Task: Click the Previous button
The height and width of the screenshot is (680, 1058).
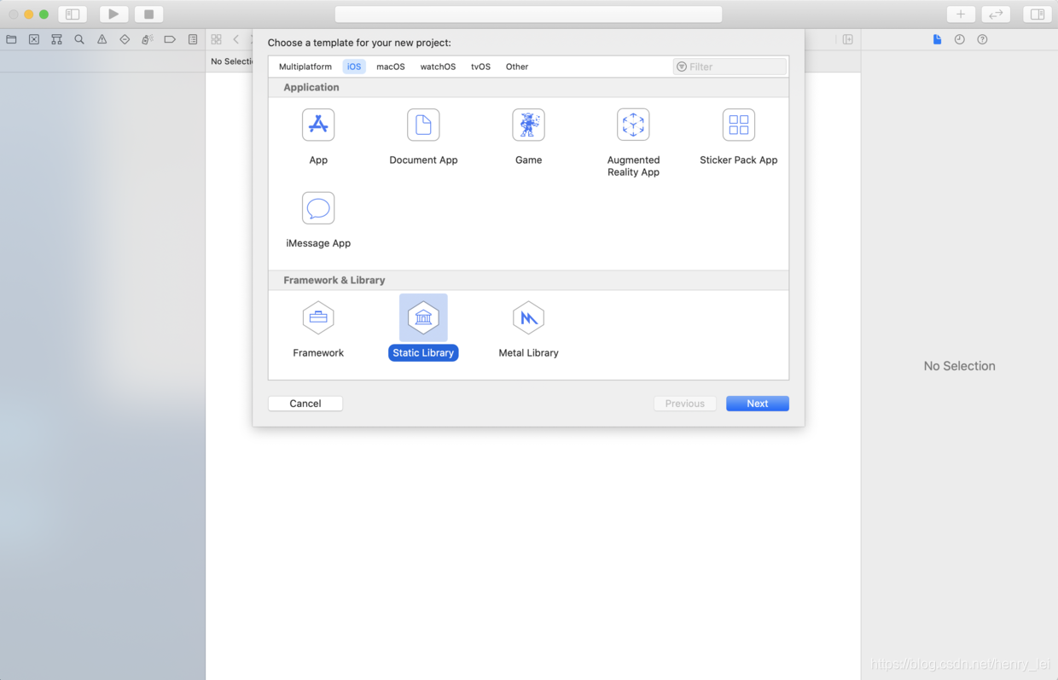Action: click(x=685, y=404)
